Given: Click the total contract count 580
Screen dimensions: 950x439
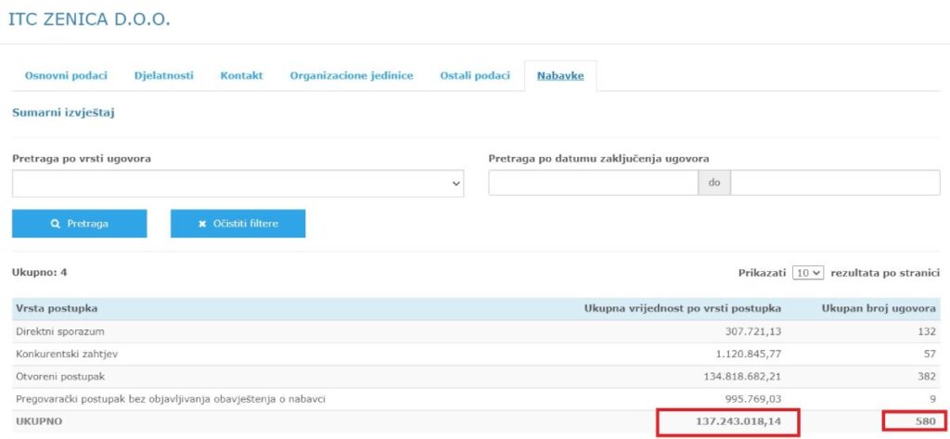Looking at the screenshot, I should [927, 421].
